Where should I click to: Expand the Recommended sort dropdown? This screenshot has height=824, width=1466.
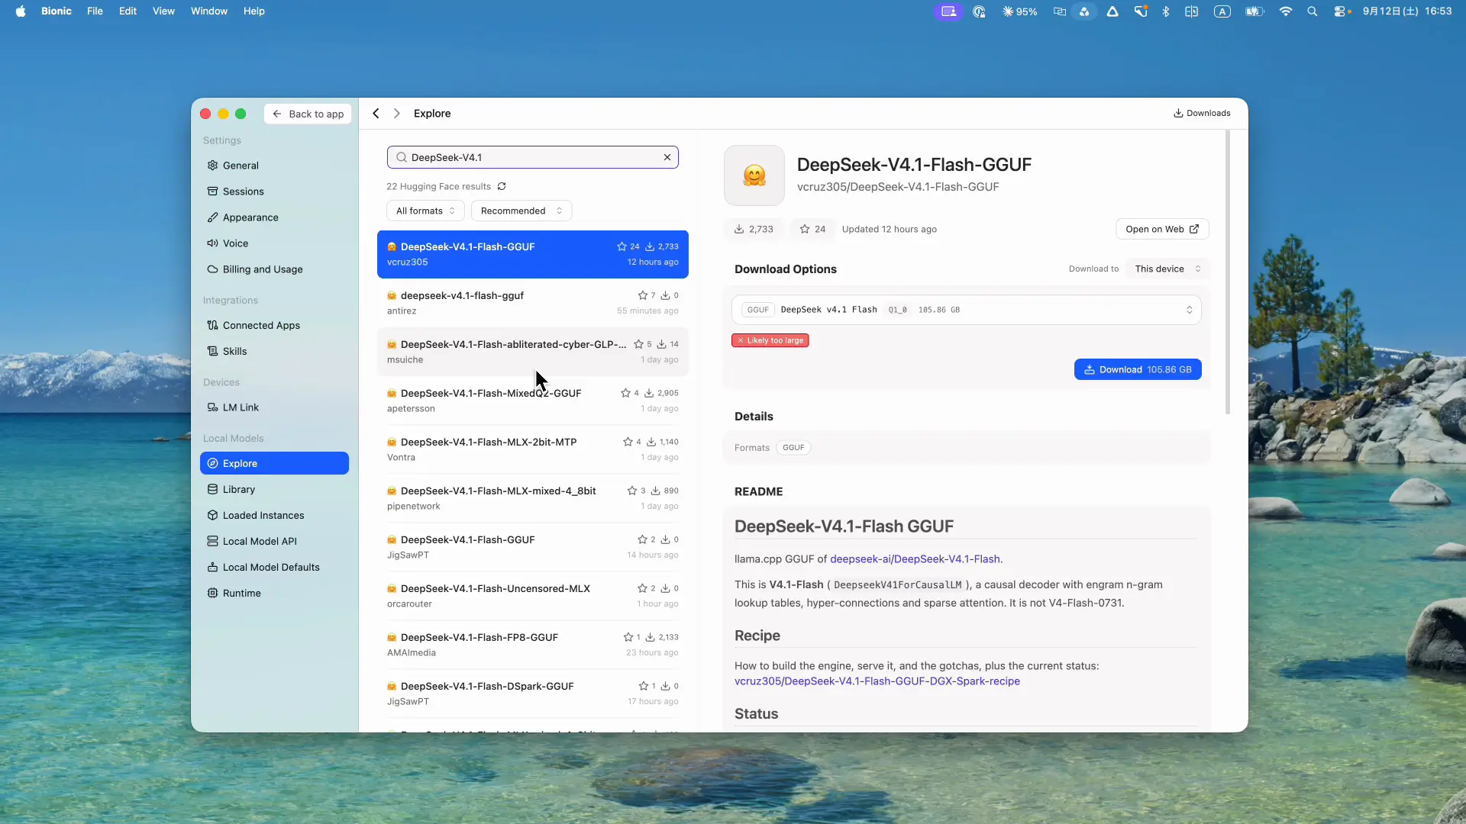click(x=521, y=211)
